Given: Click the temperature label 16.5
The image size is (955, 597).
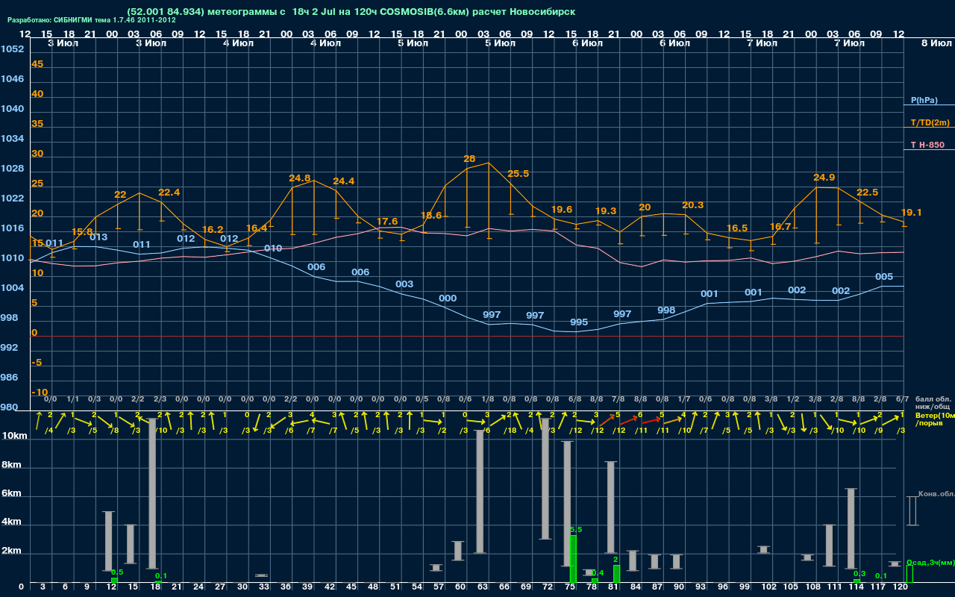Looking at the screenshot, I should [736, 228].
